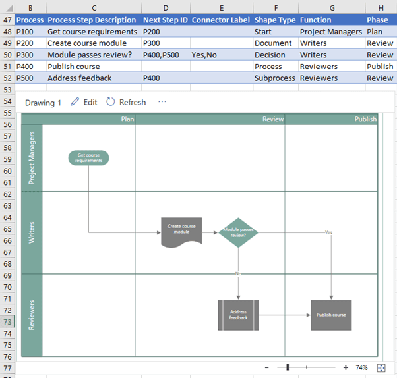Click the Refresh circular arrow icon

tap(110, 102)
